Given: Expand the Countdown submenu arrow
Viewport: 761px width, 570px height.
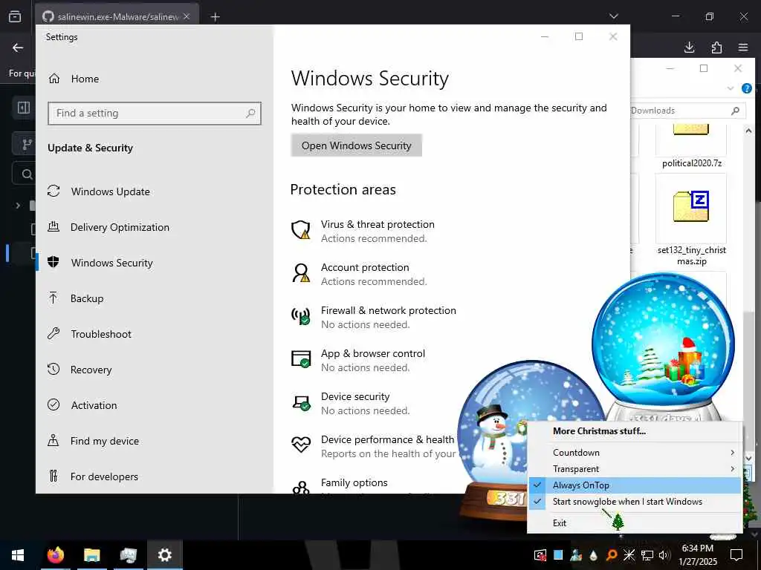Looking at the screenshot, I should [x=732, y=453].
